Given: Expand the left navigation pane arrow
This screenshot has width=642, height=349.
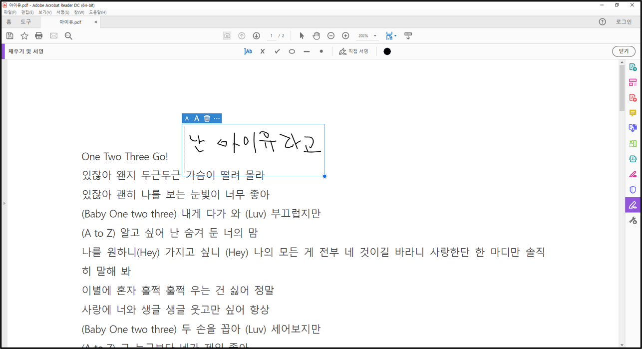Looking at the screenshot, I should [x=4, y=203].
